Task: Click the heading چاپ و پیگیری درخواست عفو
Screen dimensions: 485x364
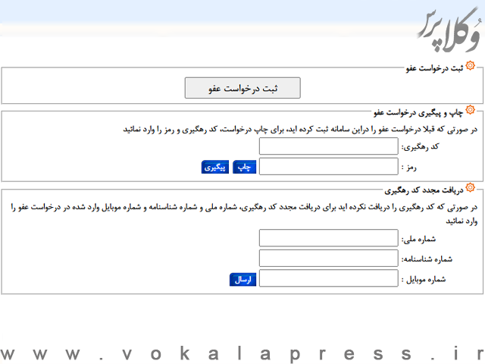Action: 418,113
